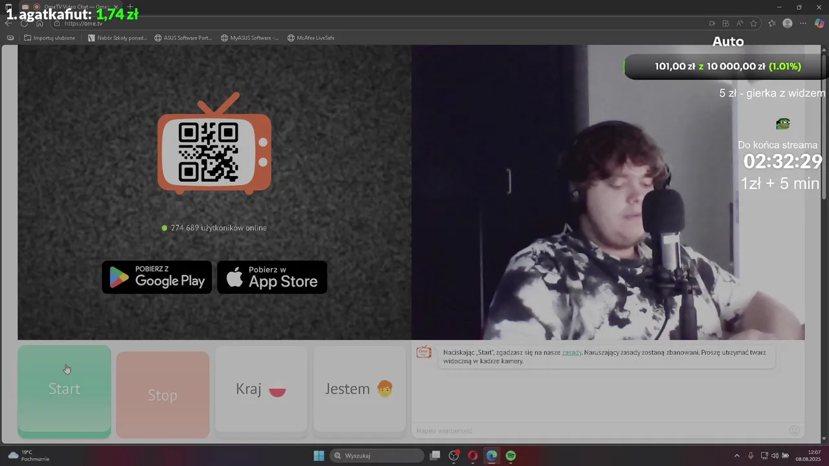
Task: Open the Favorites list icon
Action: (x=771, y=23)
